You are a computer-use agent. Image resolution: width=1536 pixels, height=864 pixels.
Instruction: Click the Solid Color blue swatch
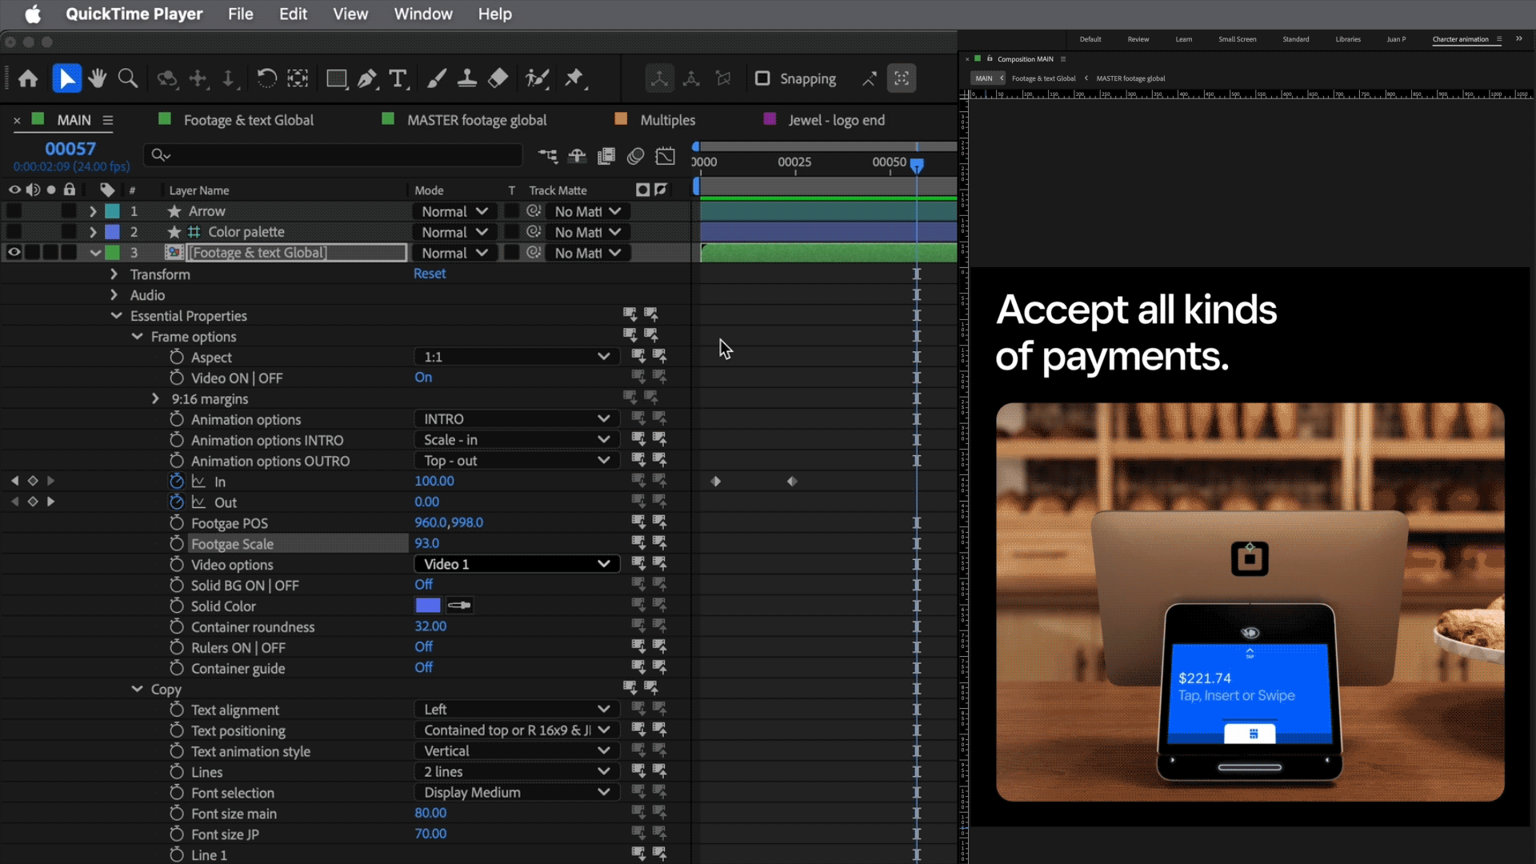point(428,606)
